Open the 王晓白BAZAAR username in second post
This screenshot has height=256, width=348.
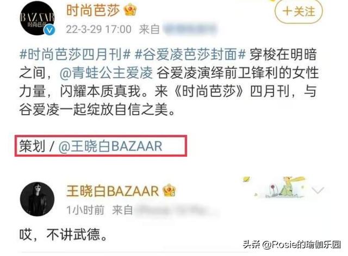click(x=113, y=191)
